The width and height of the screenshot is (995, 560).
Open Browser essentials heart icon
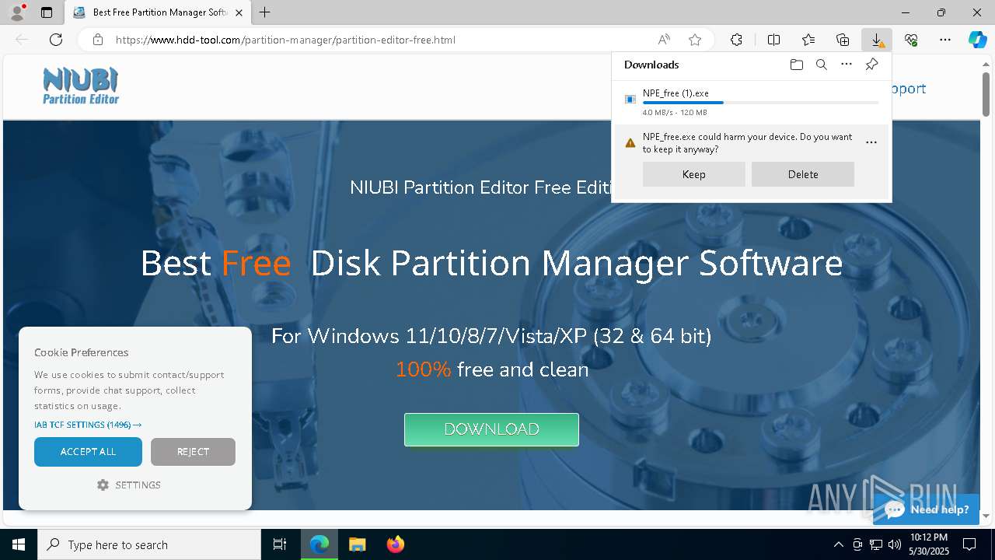[911, 40]
